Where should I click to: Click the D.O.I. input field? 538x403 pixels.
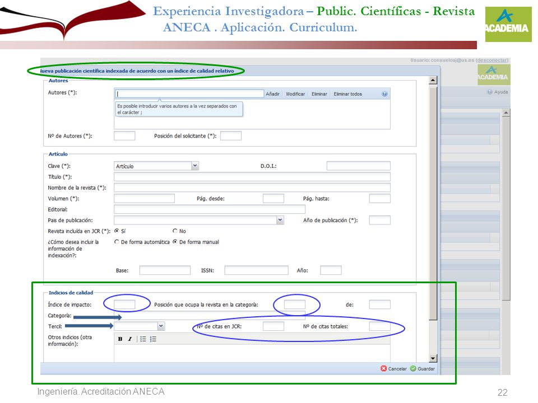click(358, 166)
